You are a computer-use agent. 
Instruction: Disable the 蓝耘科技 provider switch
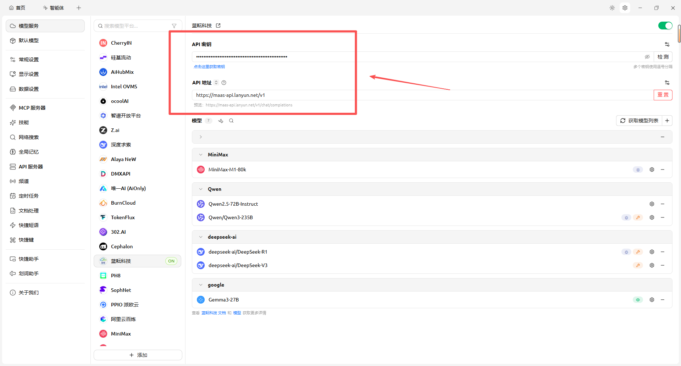(665, 26)
